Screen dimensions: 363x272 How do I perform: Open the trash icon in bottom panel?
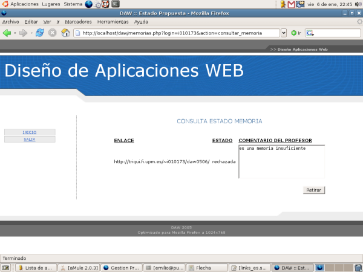pos(358,268)
